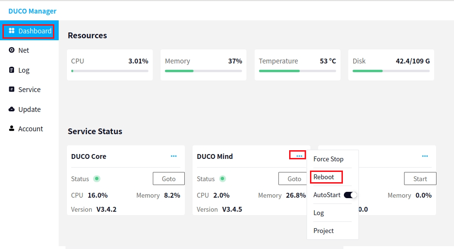454x249 pixels.
Task: Click the Resources heading
Action: pos(87,35)
